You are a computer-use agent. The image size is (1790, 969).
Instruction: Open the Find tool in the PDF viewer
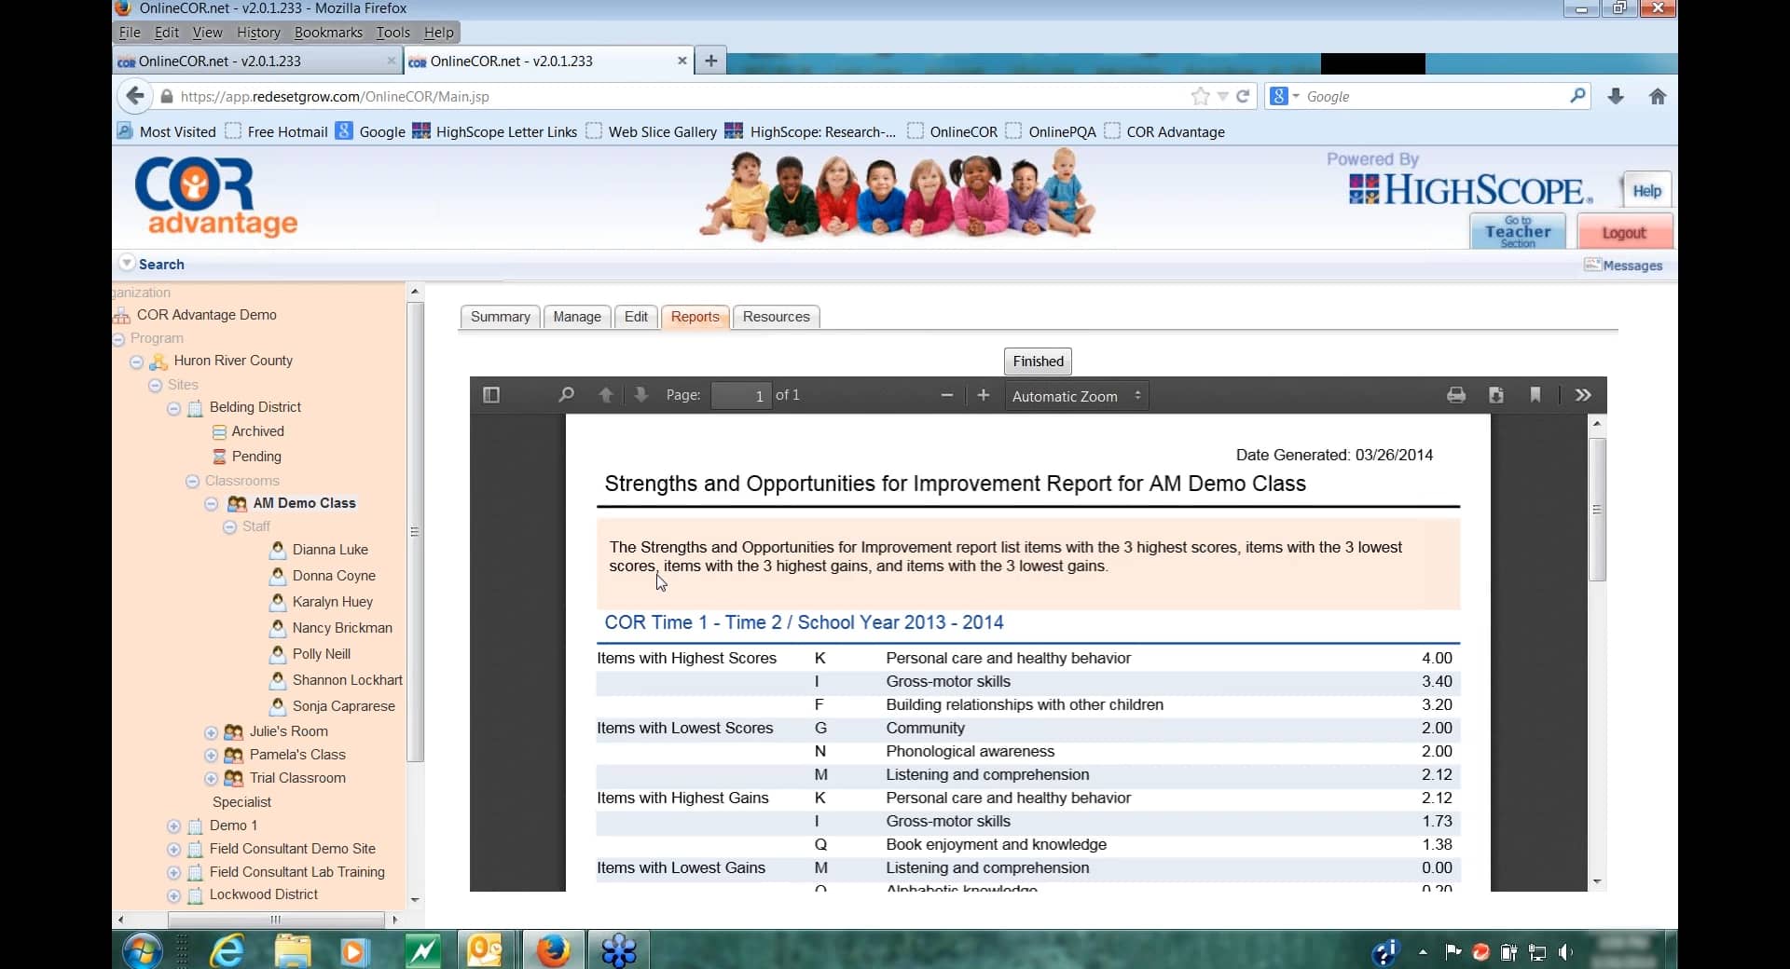point(564,395)
